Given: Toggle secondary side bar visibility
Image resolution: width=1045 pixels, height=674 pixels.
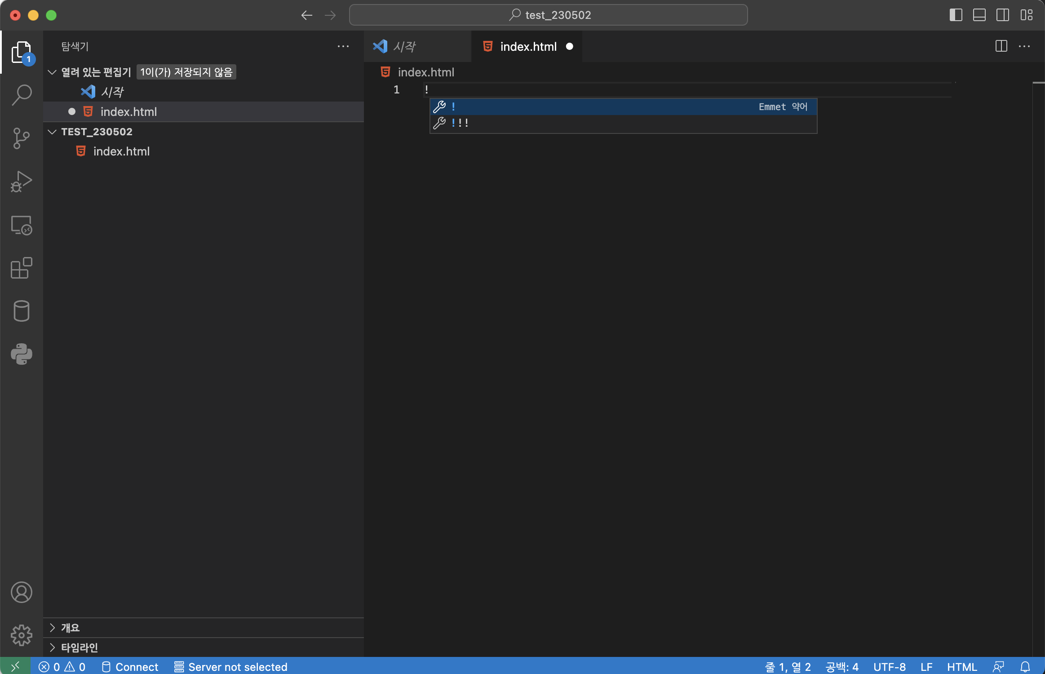Looking at the screenshot, I should (1002, 15).
